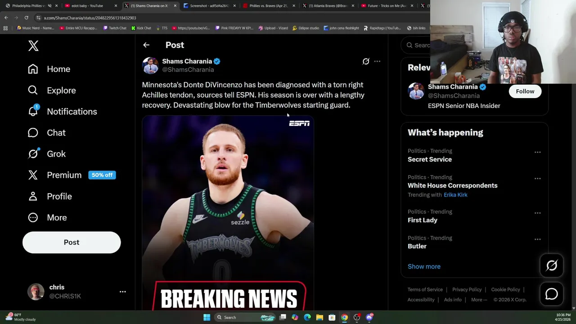Image resolution: width=576 pixels, height=324 pixels.
Task: Open Twitch Chat bookmark
Action: [115, 28]
